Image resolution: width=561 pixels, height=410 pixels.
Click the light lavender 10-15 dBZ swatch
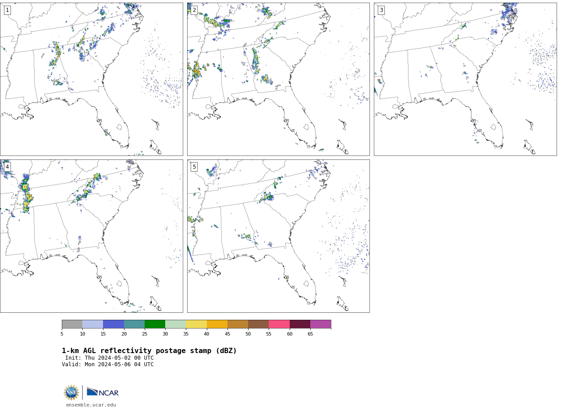pyautogui.click(x=92, y=324)
